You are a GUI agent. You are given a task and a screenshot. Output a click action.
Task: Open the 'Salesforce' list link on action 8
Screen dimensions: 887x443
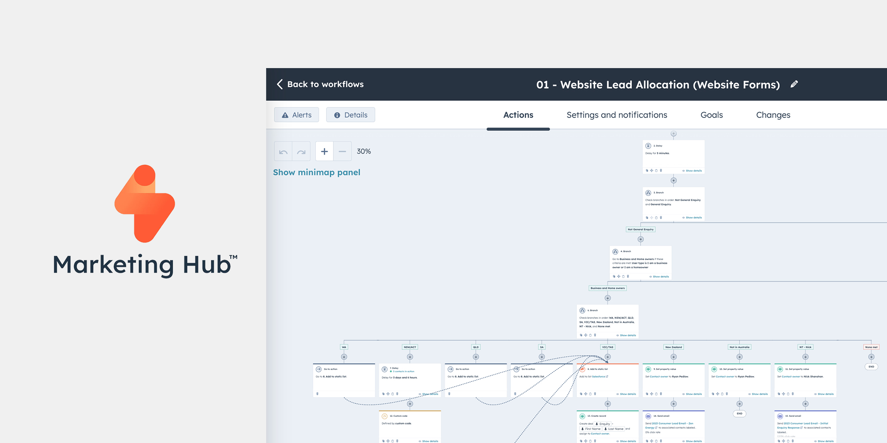click(x=598, y=377)
